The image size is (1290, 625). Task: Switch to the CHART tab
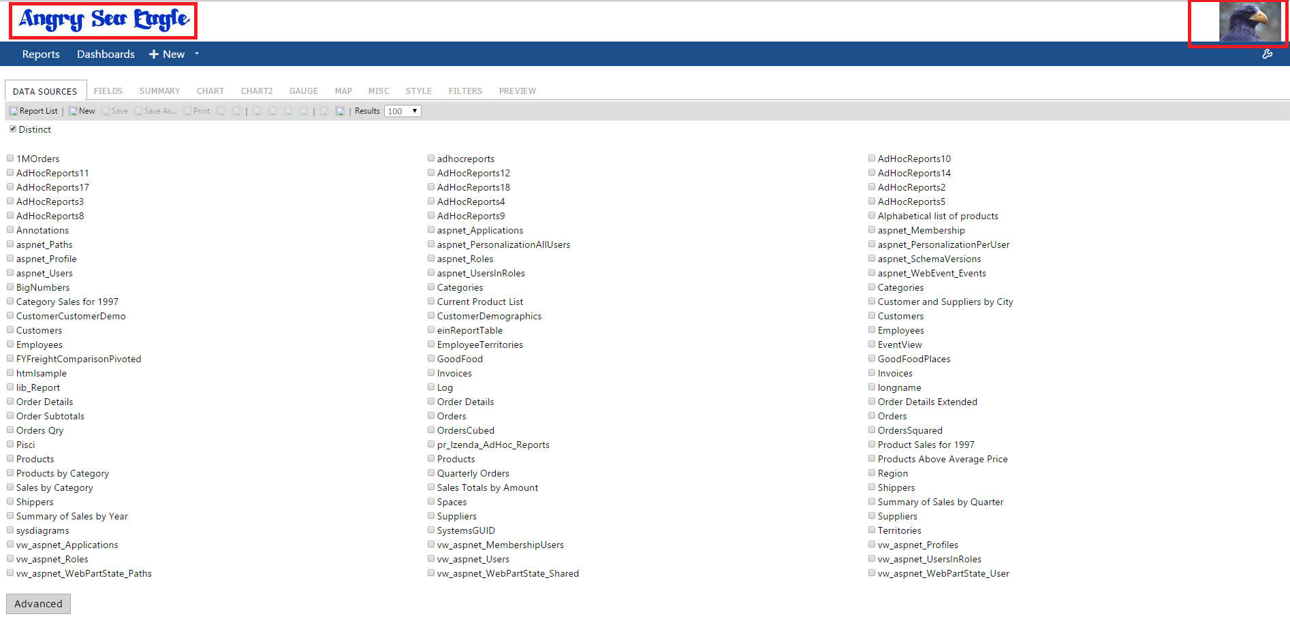[x=210, y=91]
